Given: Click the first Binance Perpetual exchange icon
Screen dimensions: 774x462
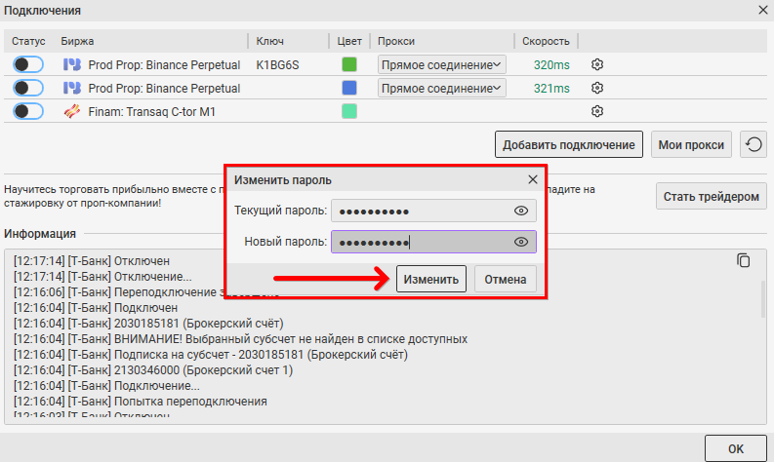Looking at the screenshot, I should point(71,64).
